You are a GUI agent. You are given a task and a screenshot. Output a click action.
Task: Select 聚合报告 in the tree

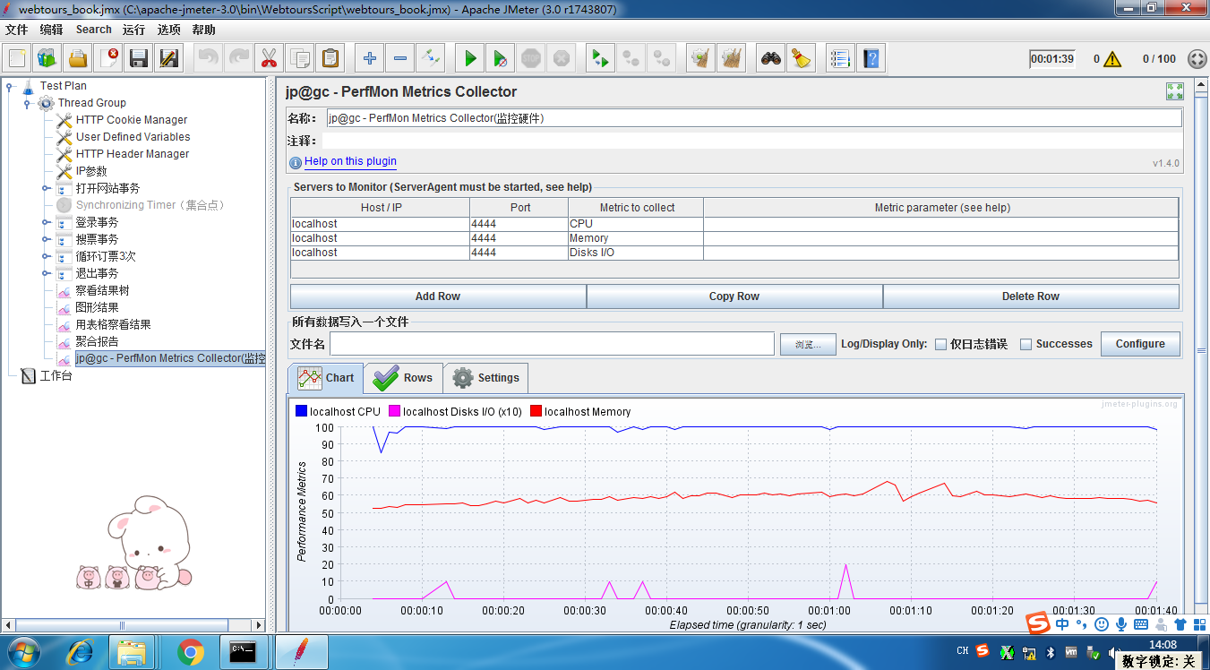tap(97, 341)
